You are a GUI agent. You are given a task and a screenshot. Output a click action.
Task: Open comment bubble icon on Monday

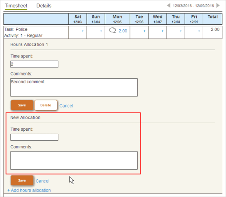click(x=113, y=30)
